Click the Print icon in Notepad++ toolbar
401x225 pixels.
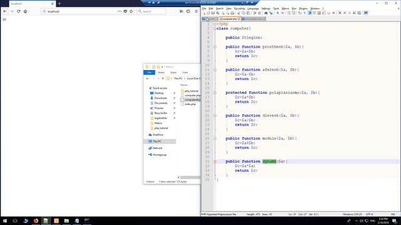232,13
